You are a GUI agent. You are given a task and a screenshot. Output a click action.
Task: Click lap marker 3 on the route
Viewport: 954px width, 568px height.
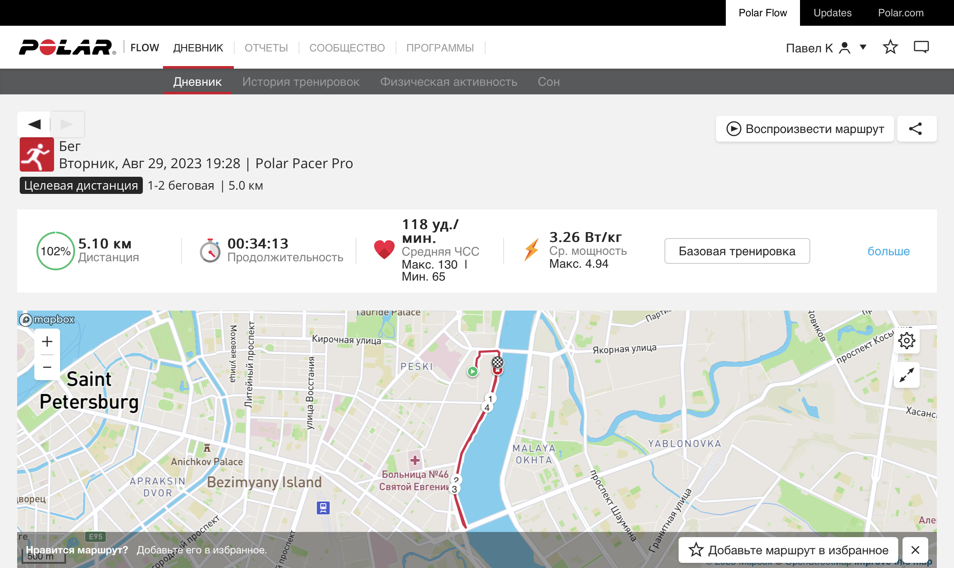tap(454, 489)
